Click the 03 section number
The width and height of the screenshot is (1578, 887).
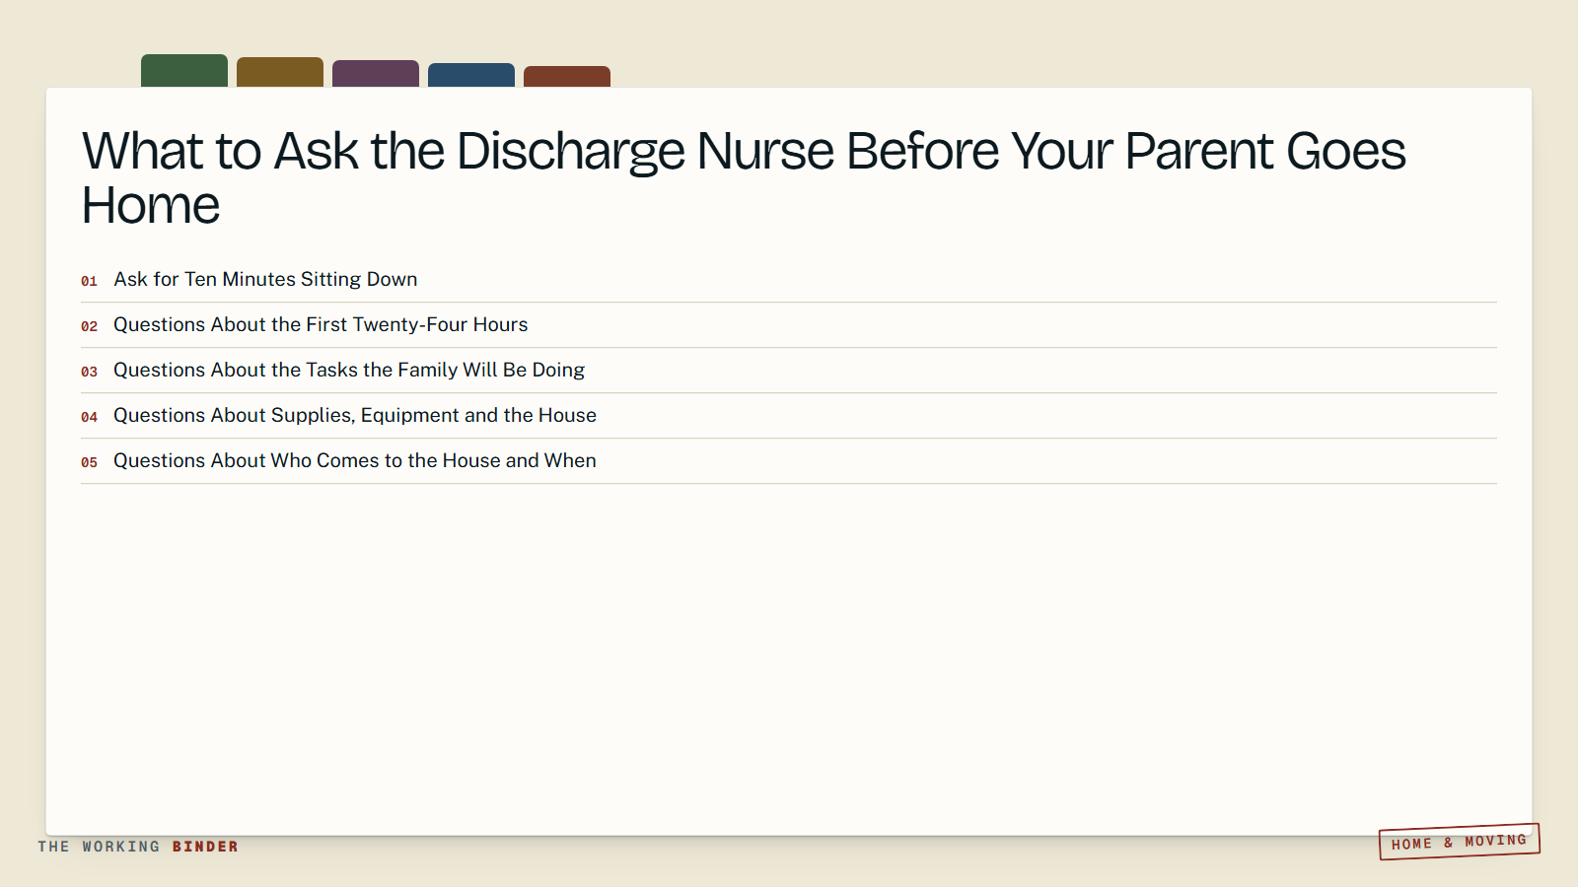pos(89,372)
